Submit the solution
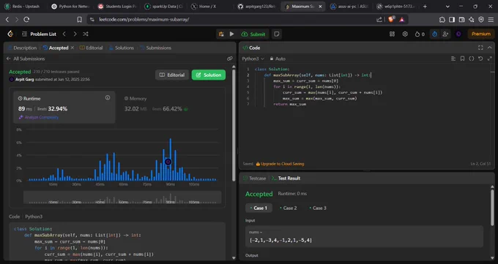498x264 pixels. 253,34
